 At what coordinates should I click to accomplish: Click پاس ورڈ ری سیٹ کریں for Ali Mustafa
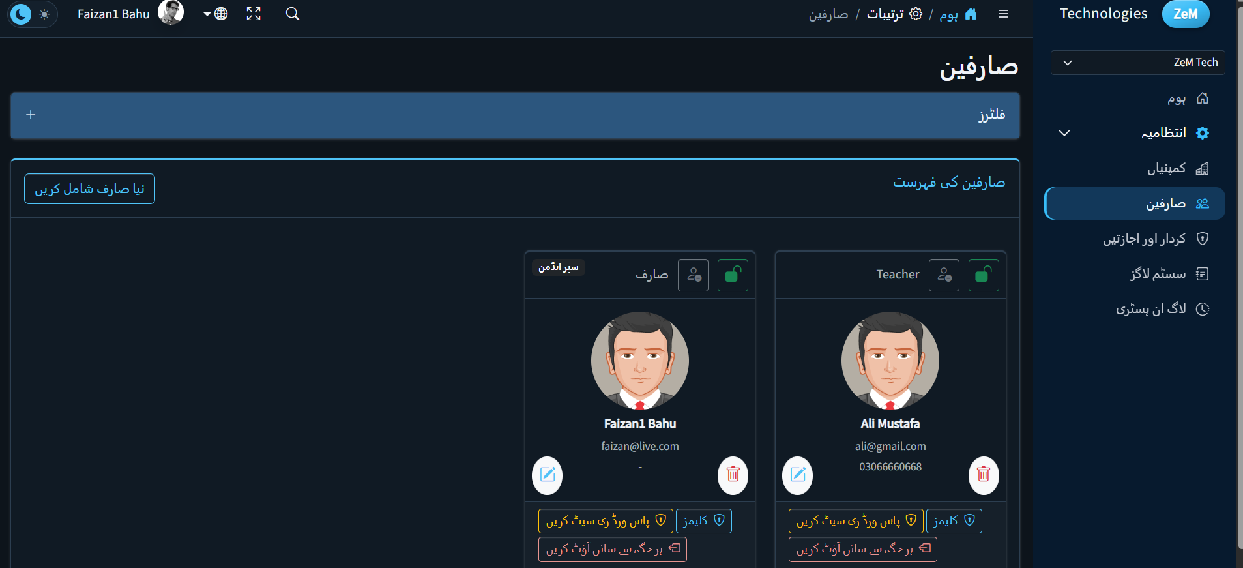tap(856, 521)
